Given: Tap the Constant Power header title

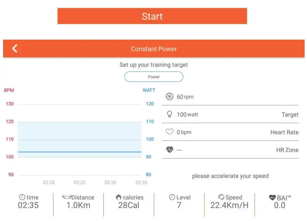Looking at the screenshot, I should [x=154, y=49].
